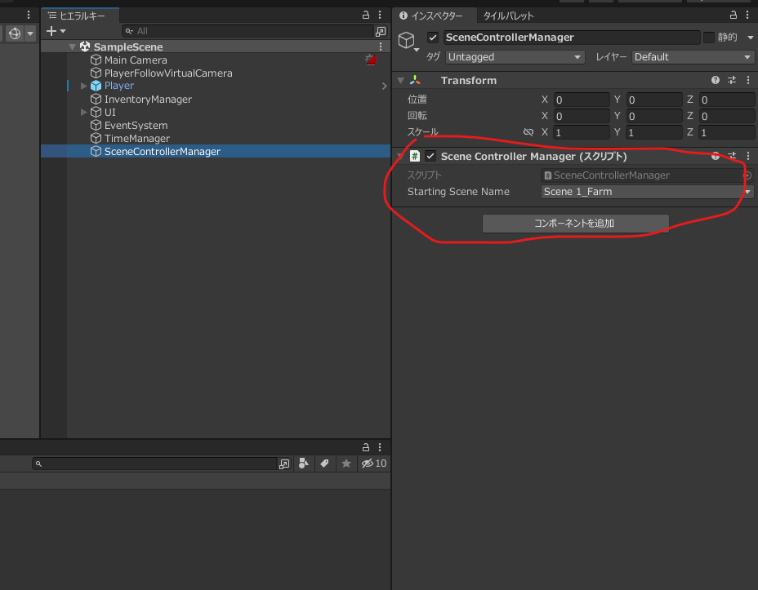
Task: Open the Scene Controller Manager three-dot menu
Action: [x=748, y=156]
